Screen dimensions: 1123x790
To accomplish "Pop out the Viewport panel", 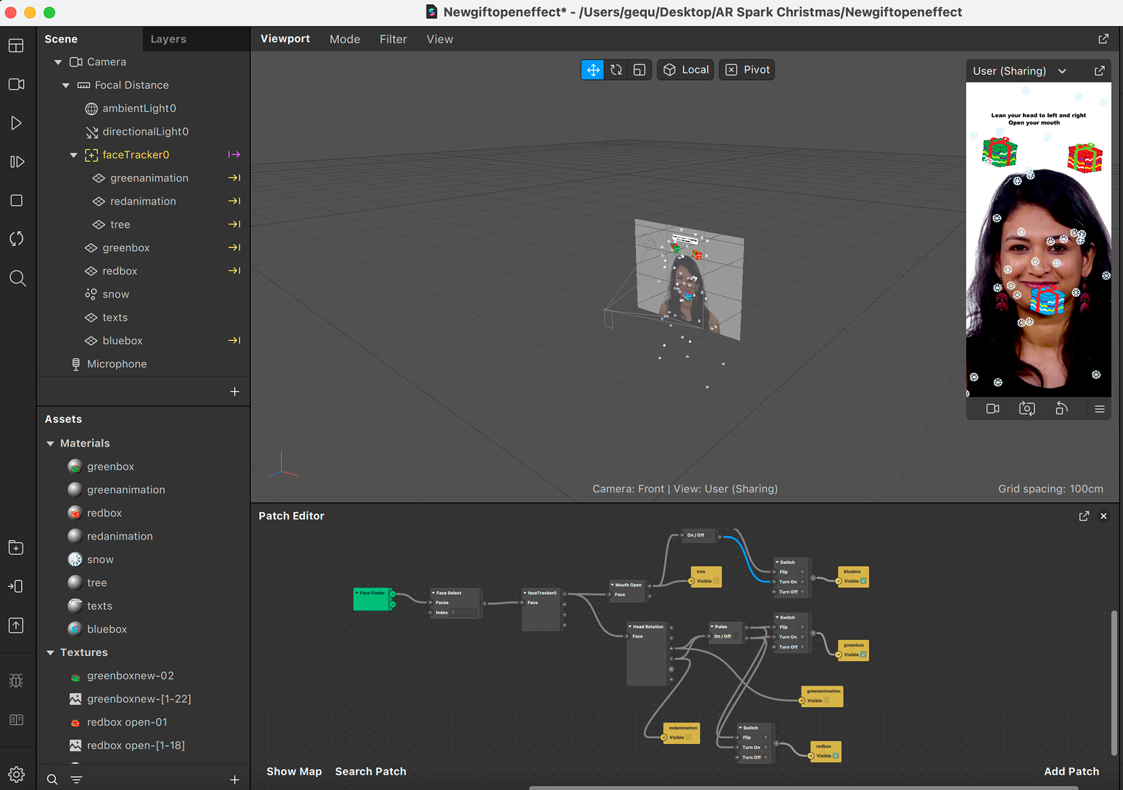I will [x=1103, y=39].
